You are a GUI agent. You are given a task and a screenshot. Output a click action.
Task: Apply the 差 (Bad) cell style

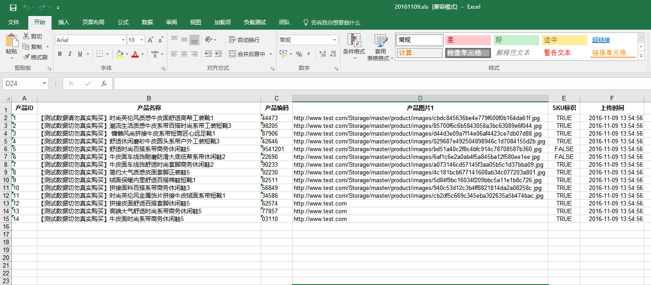(468, 40)
